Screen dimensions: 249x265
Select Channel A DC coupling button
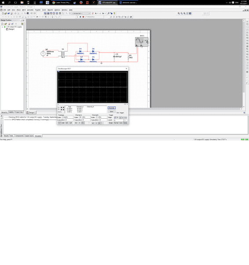83,123
